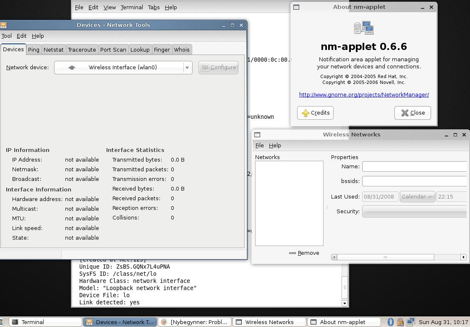Open the Traceroute tab
This screenshot has width=470, height=327.
click(82, 50)
